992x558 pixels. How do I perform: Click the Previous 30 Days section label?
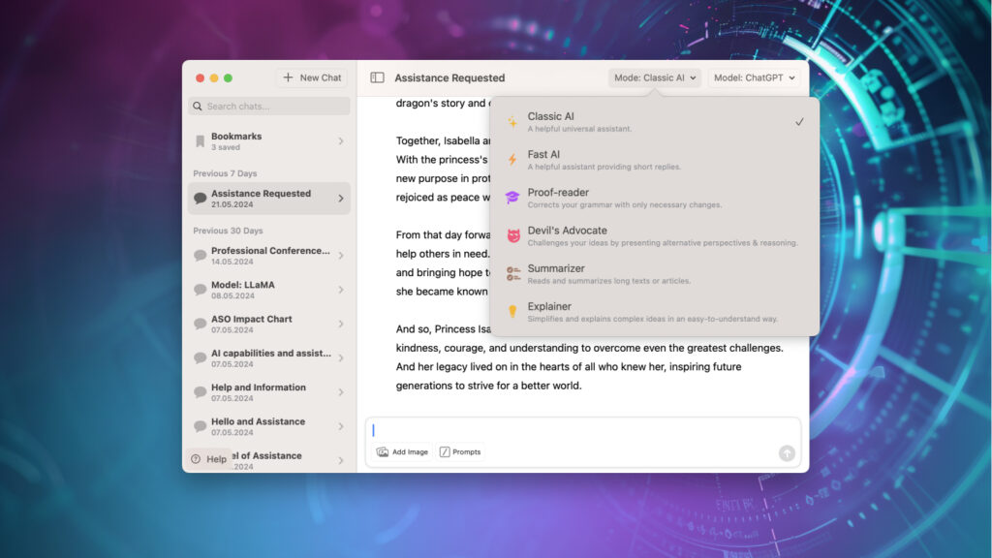coord(228,231)
